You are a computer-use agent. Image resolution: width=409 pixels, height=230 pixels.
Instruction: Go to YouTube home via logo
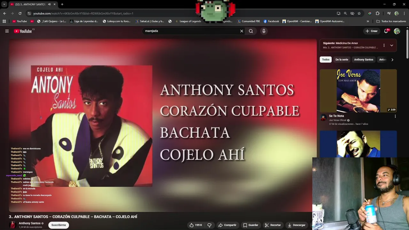click(23, 31)
